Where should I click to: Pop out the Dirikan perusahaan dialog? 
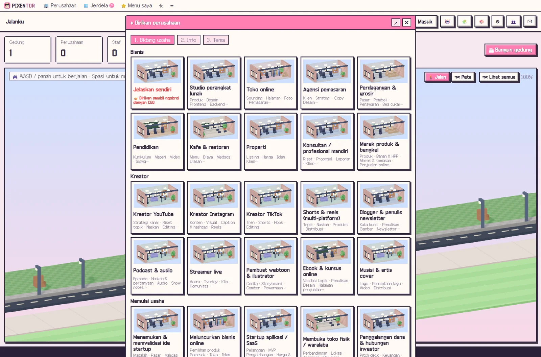pyautogui.click(x=396, y=23)
